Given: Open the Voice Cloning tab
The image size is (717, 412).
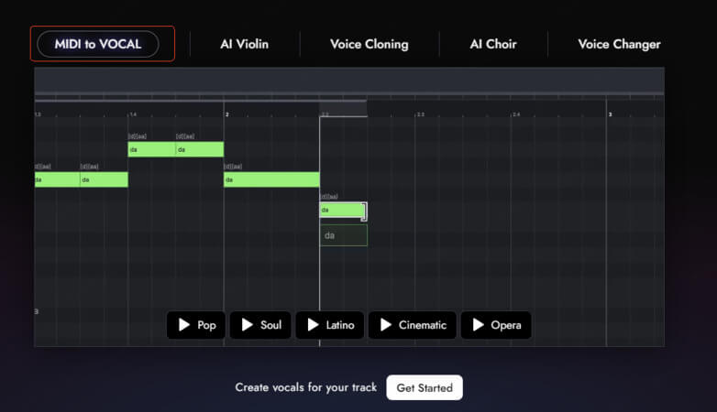Looking at the screenshot, I should pyautogui.click(x=369, y=44).
